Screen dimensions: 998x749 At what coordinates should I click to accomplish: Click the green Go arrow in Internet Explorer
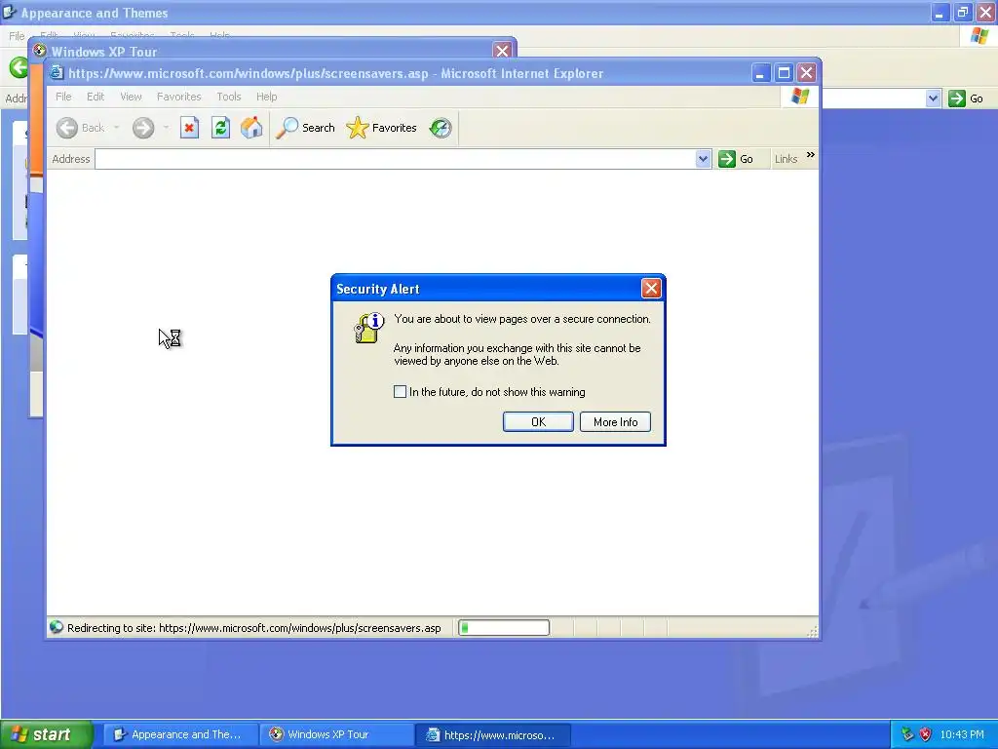(x=726, y=159)
